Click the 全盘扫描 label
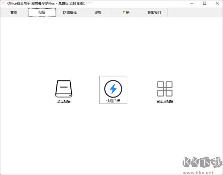Image resolution: width=223 pixels, height=175 pixels. (x=64, y=101)
